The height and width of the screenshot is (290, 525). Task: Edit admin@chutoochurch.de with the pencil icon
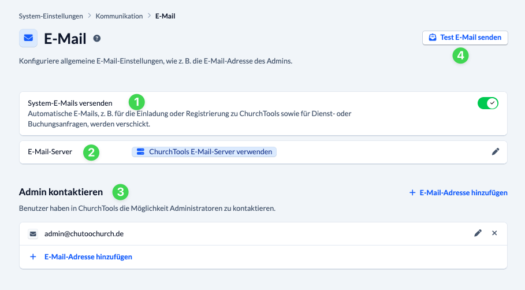tap(478, 233)
